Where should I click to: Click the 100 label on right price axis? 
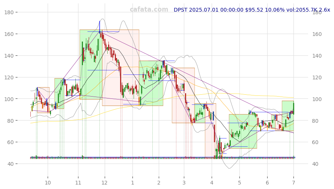tap(317, 99)
